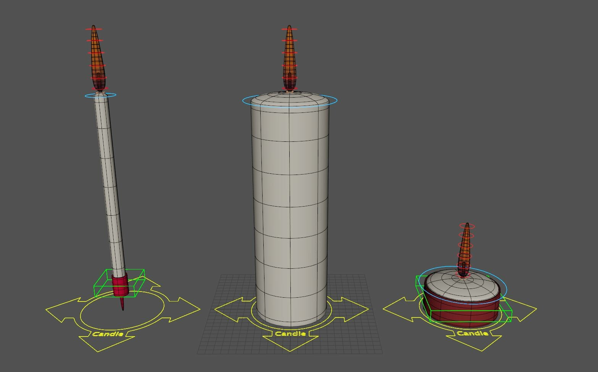Click the grid plane beneath the pillar candle
598x372 pixels.
pyautogui.click(x=359, y=339)
